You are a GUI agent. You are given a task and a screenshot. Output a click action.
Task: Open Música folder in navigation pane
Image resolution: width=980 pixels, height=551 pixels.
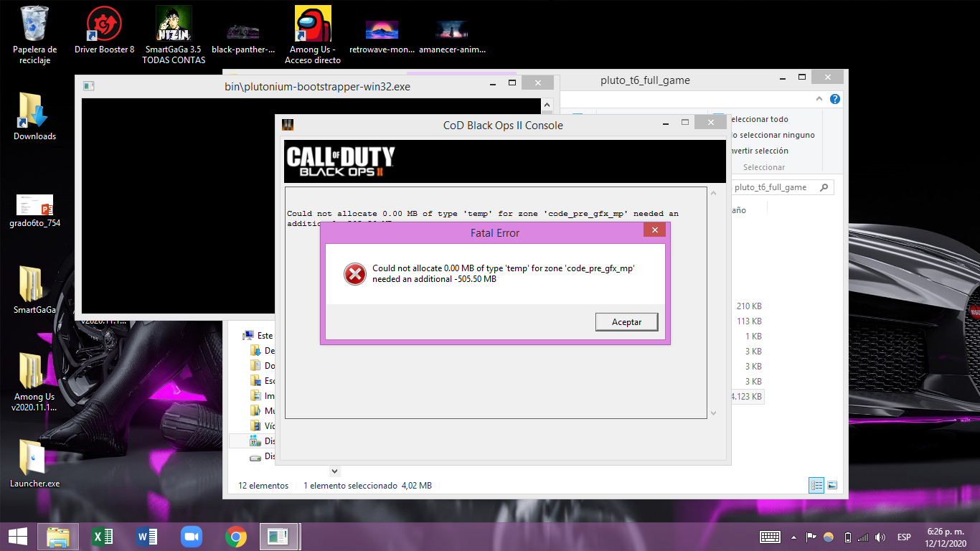263,410
